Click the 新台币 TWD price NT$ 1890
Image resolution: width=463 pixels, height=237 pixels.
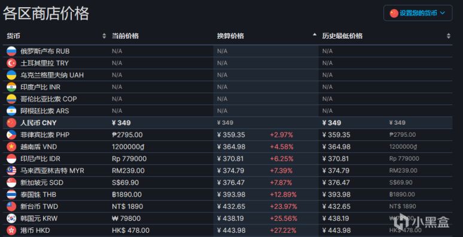tap(127, 207)
